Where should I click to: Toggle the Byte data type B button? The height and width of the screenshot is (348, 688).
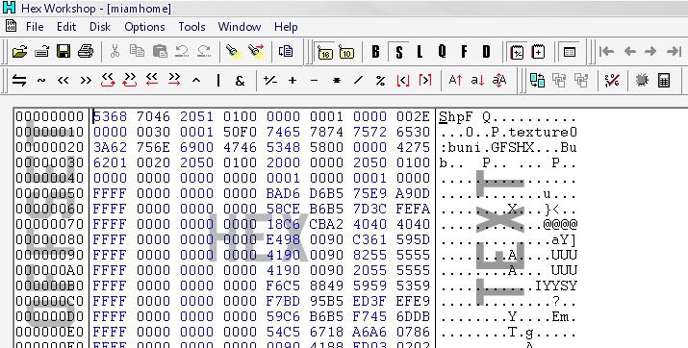[375, 52]
